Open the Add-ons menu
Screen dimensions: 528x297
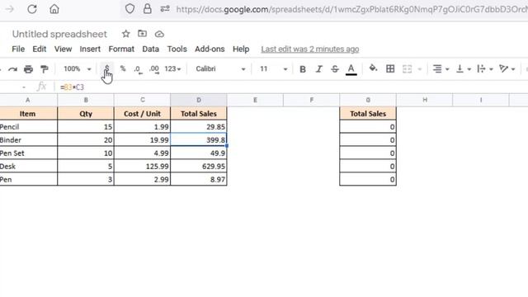(x=210, y=49)
